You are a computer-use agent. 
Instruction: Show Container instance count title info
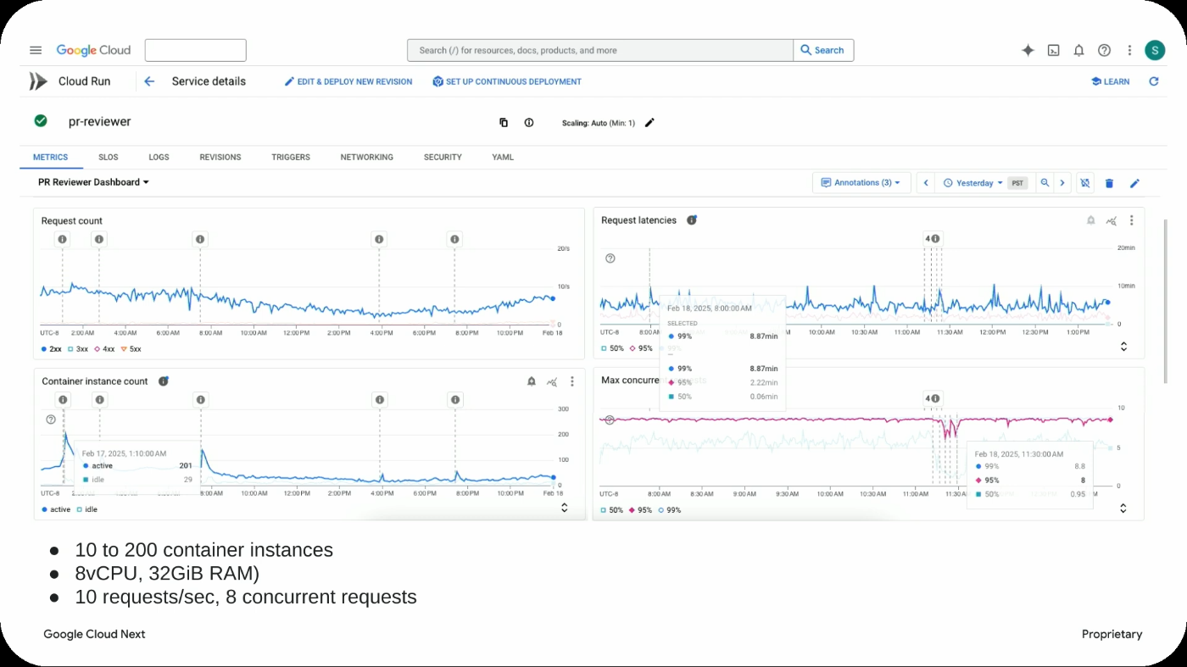164,381
